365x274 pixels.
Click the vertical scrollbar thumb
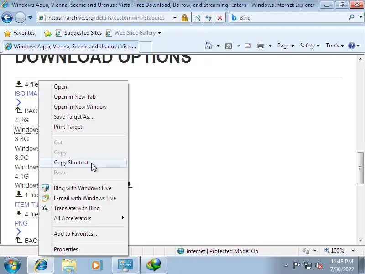coord(360,168)
